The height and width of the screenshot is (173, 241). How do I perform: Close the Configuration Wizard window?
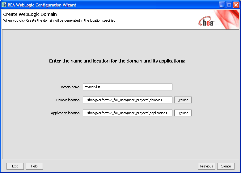(236, 5)
